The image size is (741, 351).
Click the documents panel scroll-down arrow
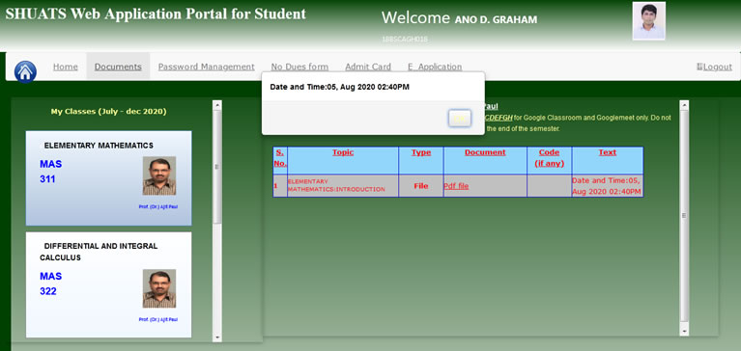point(684,331)
